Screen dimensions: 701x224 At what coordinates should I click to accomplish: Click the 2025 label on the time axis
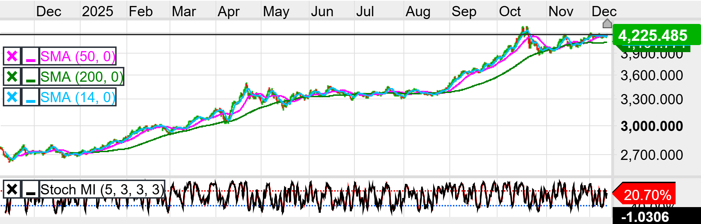(x=98, y=12)
